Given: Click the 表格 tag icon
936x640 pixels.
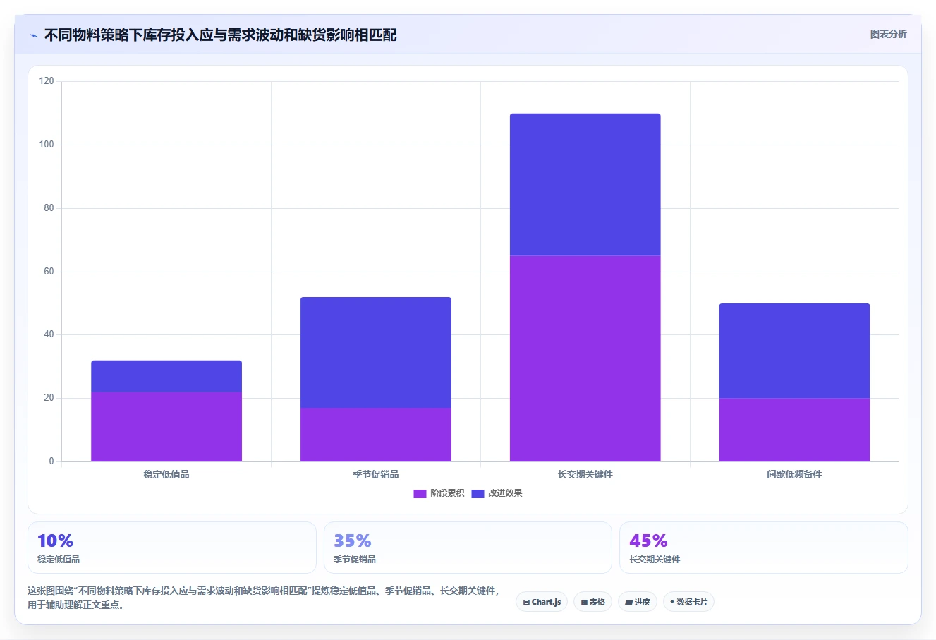Looking at the screenshot, I should 584,603.
